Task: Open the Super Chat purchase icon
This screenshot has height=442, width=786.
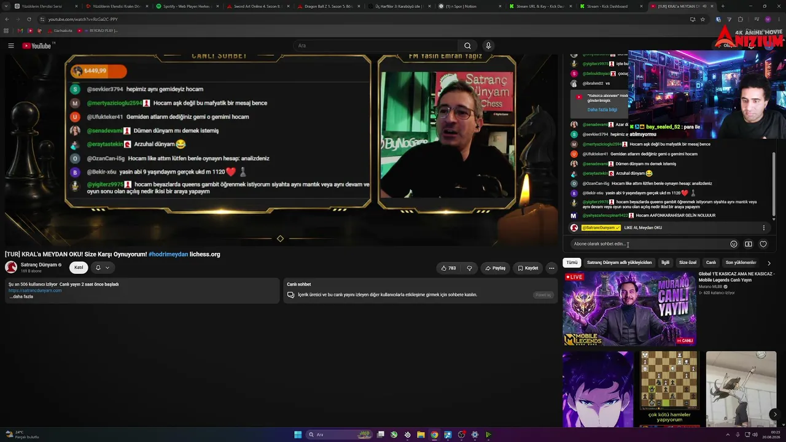Action: 748,244
